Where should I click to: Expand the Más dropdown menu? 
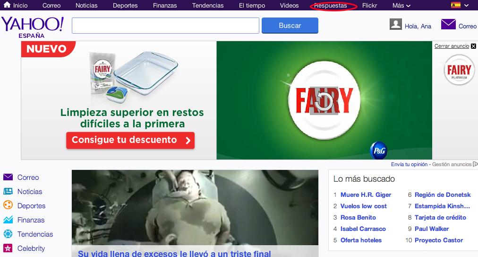point(401,6)
